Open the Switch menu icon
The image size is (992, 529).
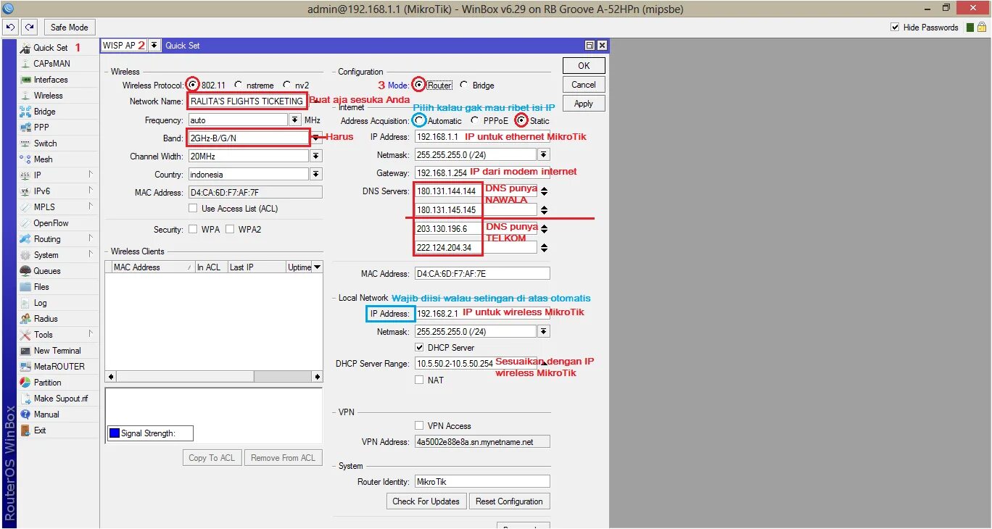click(25, 143)
